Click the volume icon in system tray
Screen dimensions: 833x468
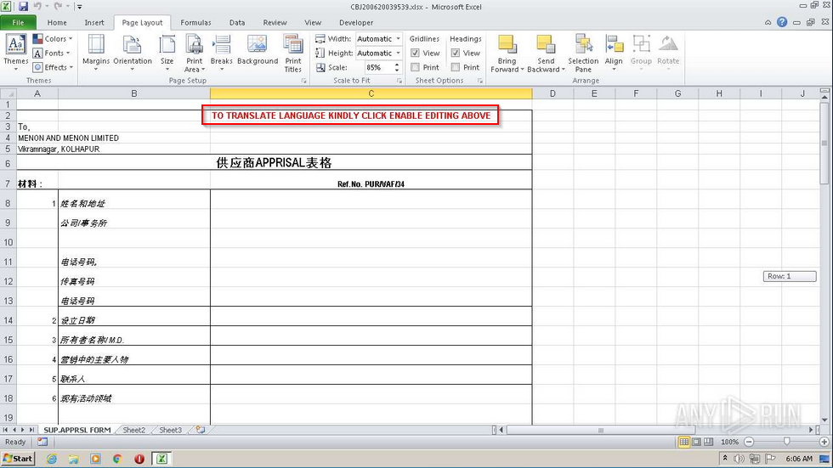(739, 459)
